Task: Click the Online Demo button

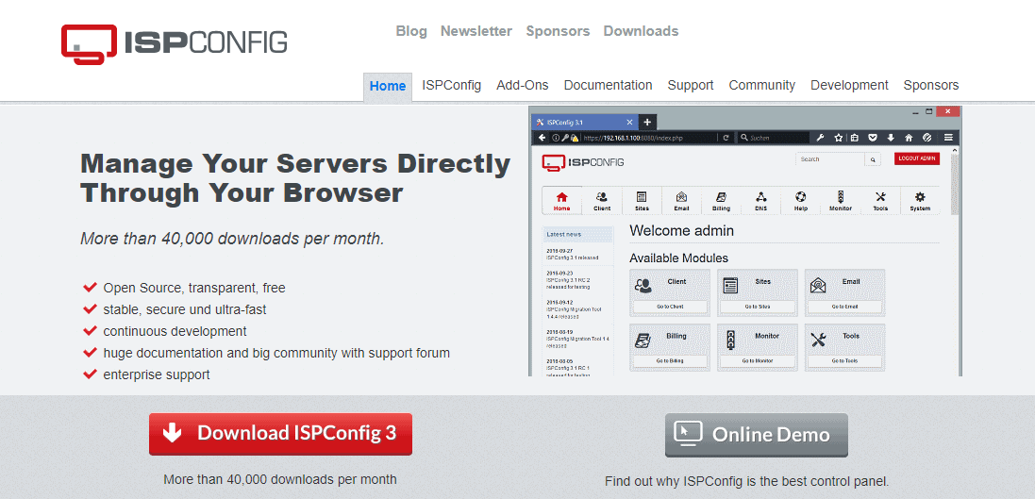Action: [756, 434]
